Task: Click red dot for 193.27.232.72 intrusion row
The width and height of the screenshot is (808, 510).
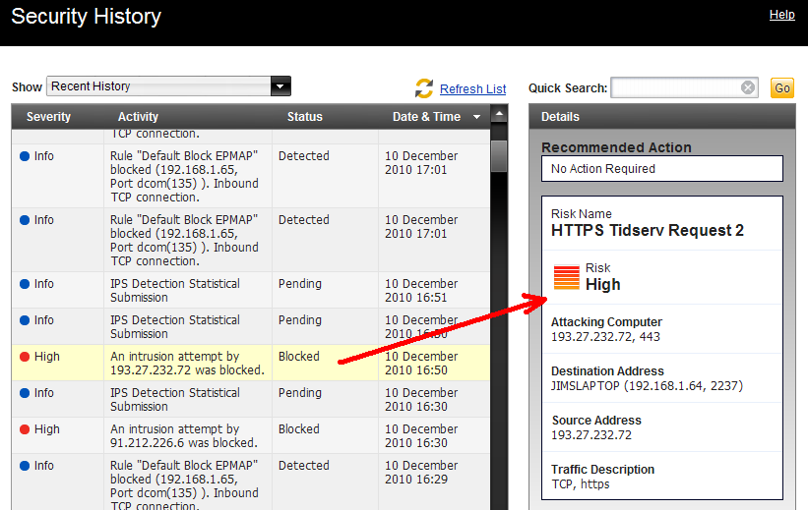Action: click(25, 357)
